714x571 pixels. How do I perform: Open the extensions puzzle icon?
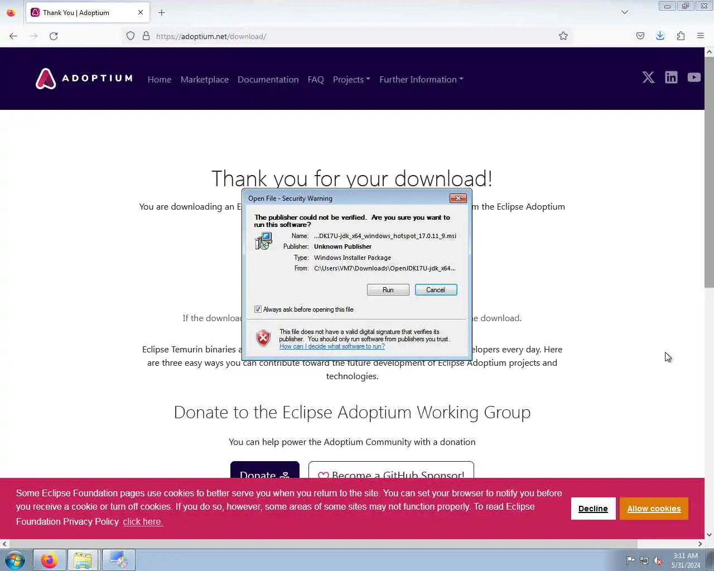tap(681, 36)
